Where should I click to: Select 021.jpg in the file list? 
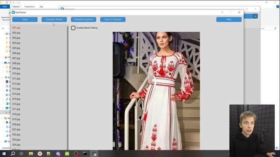pyautogui.click(x=16, y=130)
